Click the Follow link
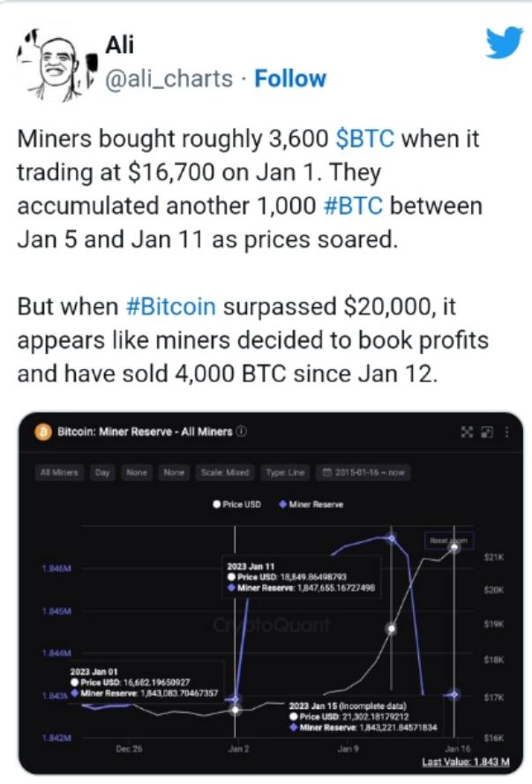This screenshot has height=784, width=532. [x=290, y=79]
